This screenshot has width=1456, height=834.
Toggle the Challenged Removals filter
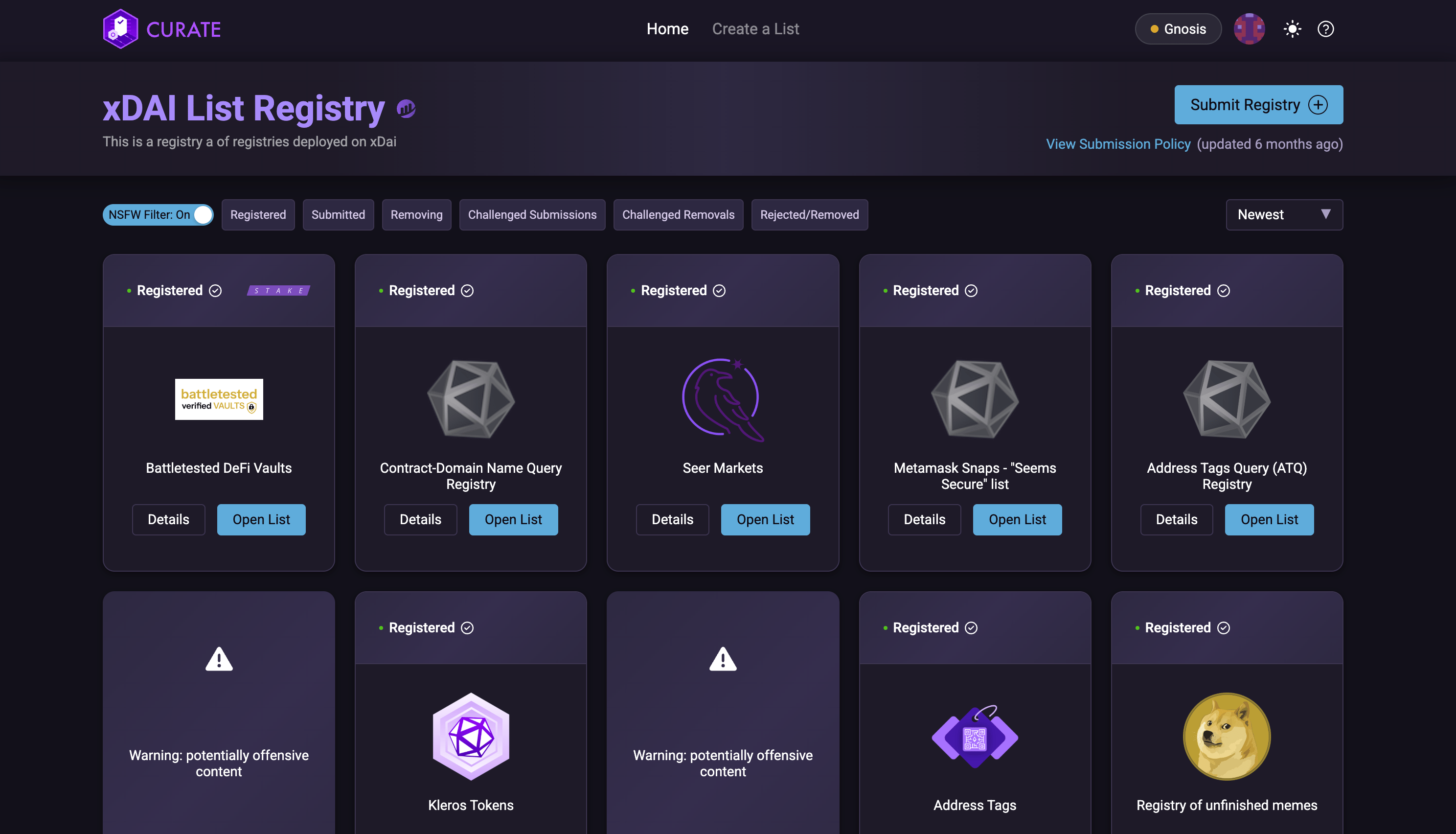pos(678,215)
